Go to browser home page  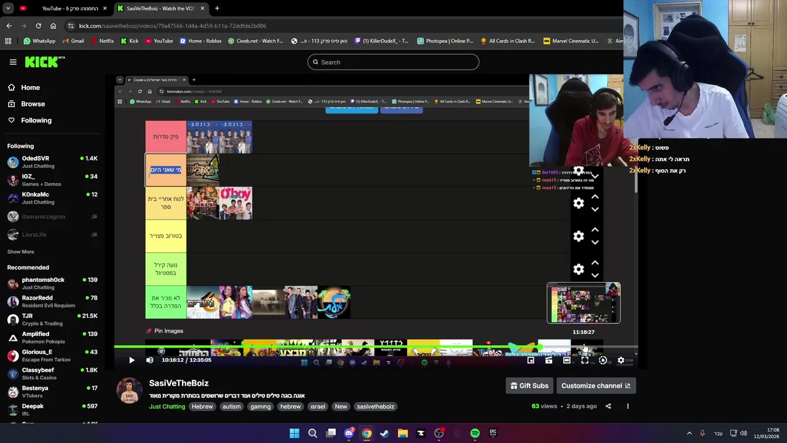point(53,26)
